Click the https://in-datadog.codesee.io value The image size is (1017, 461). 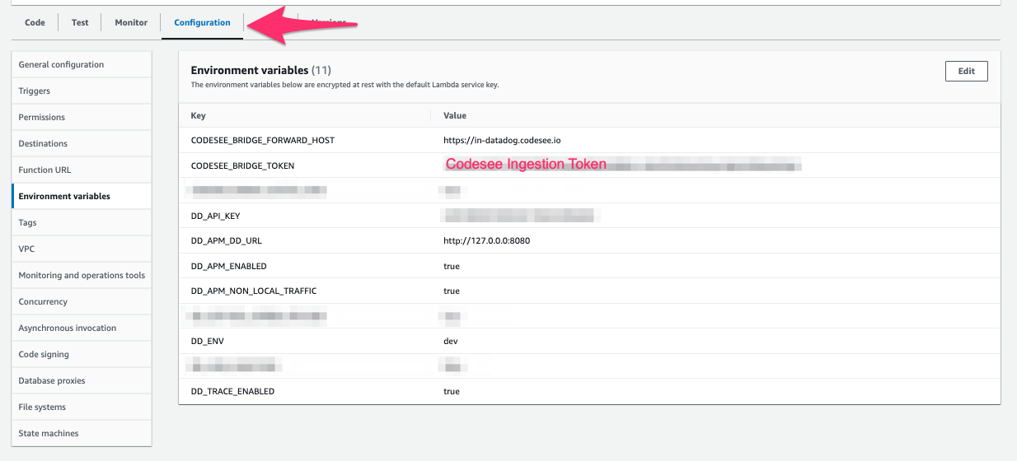502,140
